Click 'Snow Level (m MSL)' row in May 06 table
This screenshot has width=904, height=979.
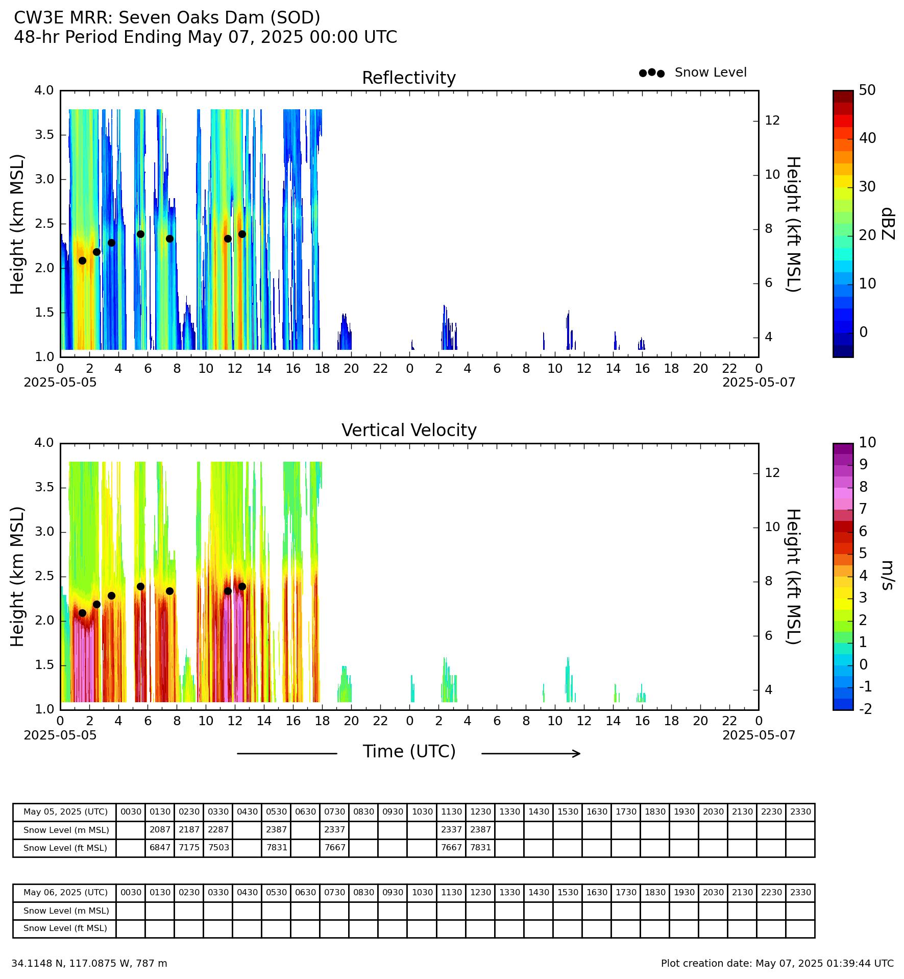point(413,911)
